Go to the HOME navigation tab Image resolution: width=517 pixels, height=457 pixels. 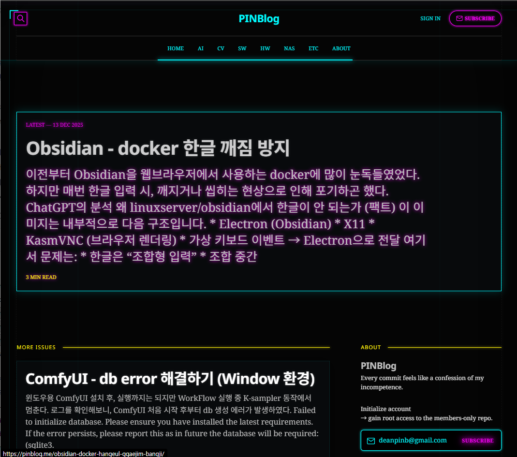(x=176, y=48)
